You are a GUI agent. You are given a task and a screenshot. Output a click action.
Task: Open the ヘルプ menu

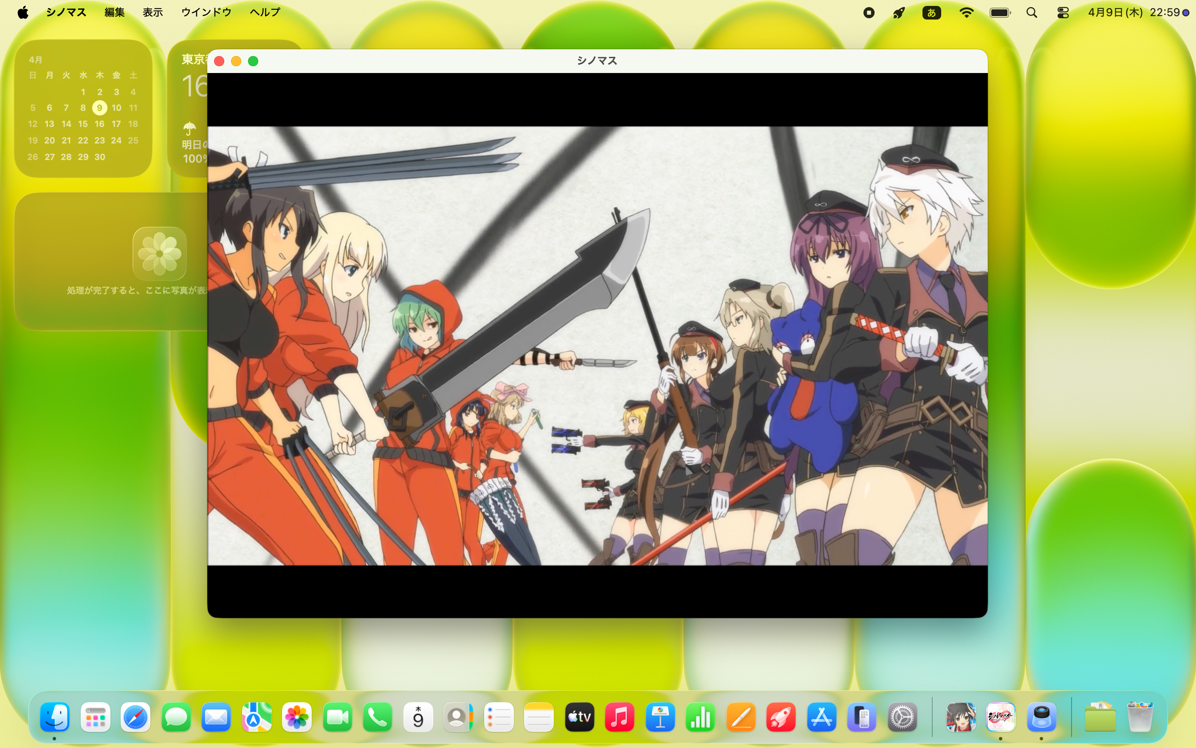(x=265, y=12)
